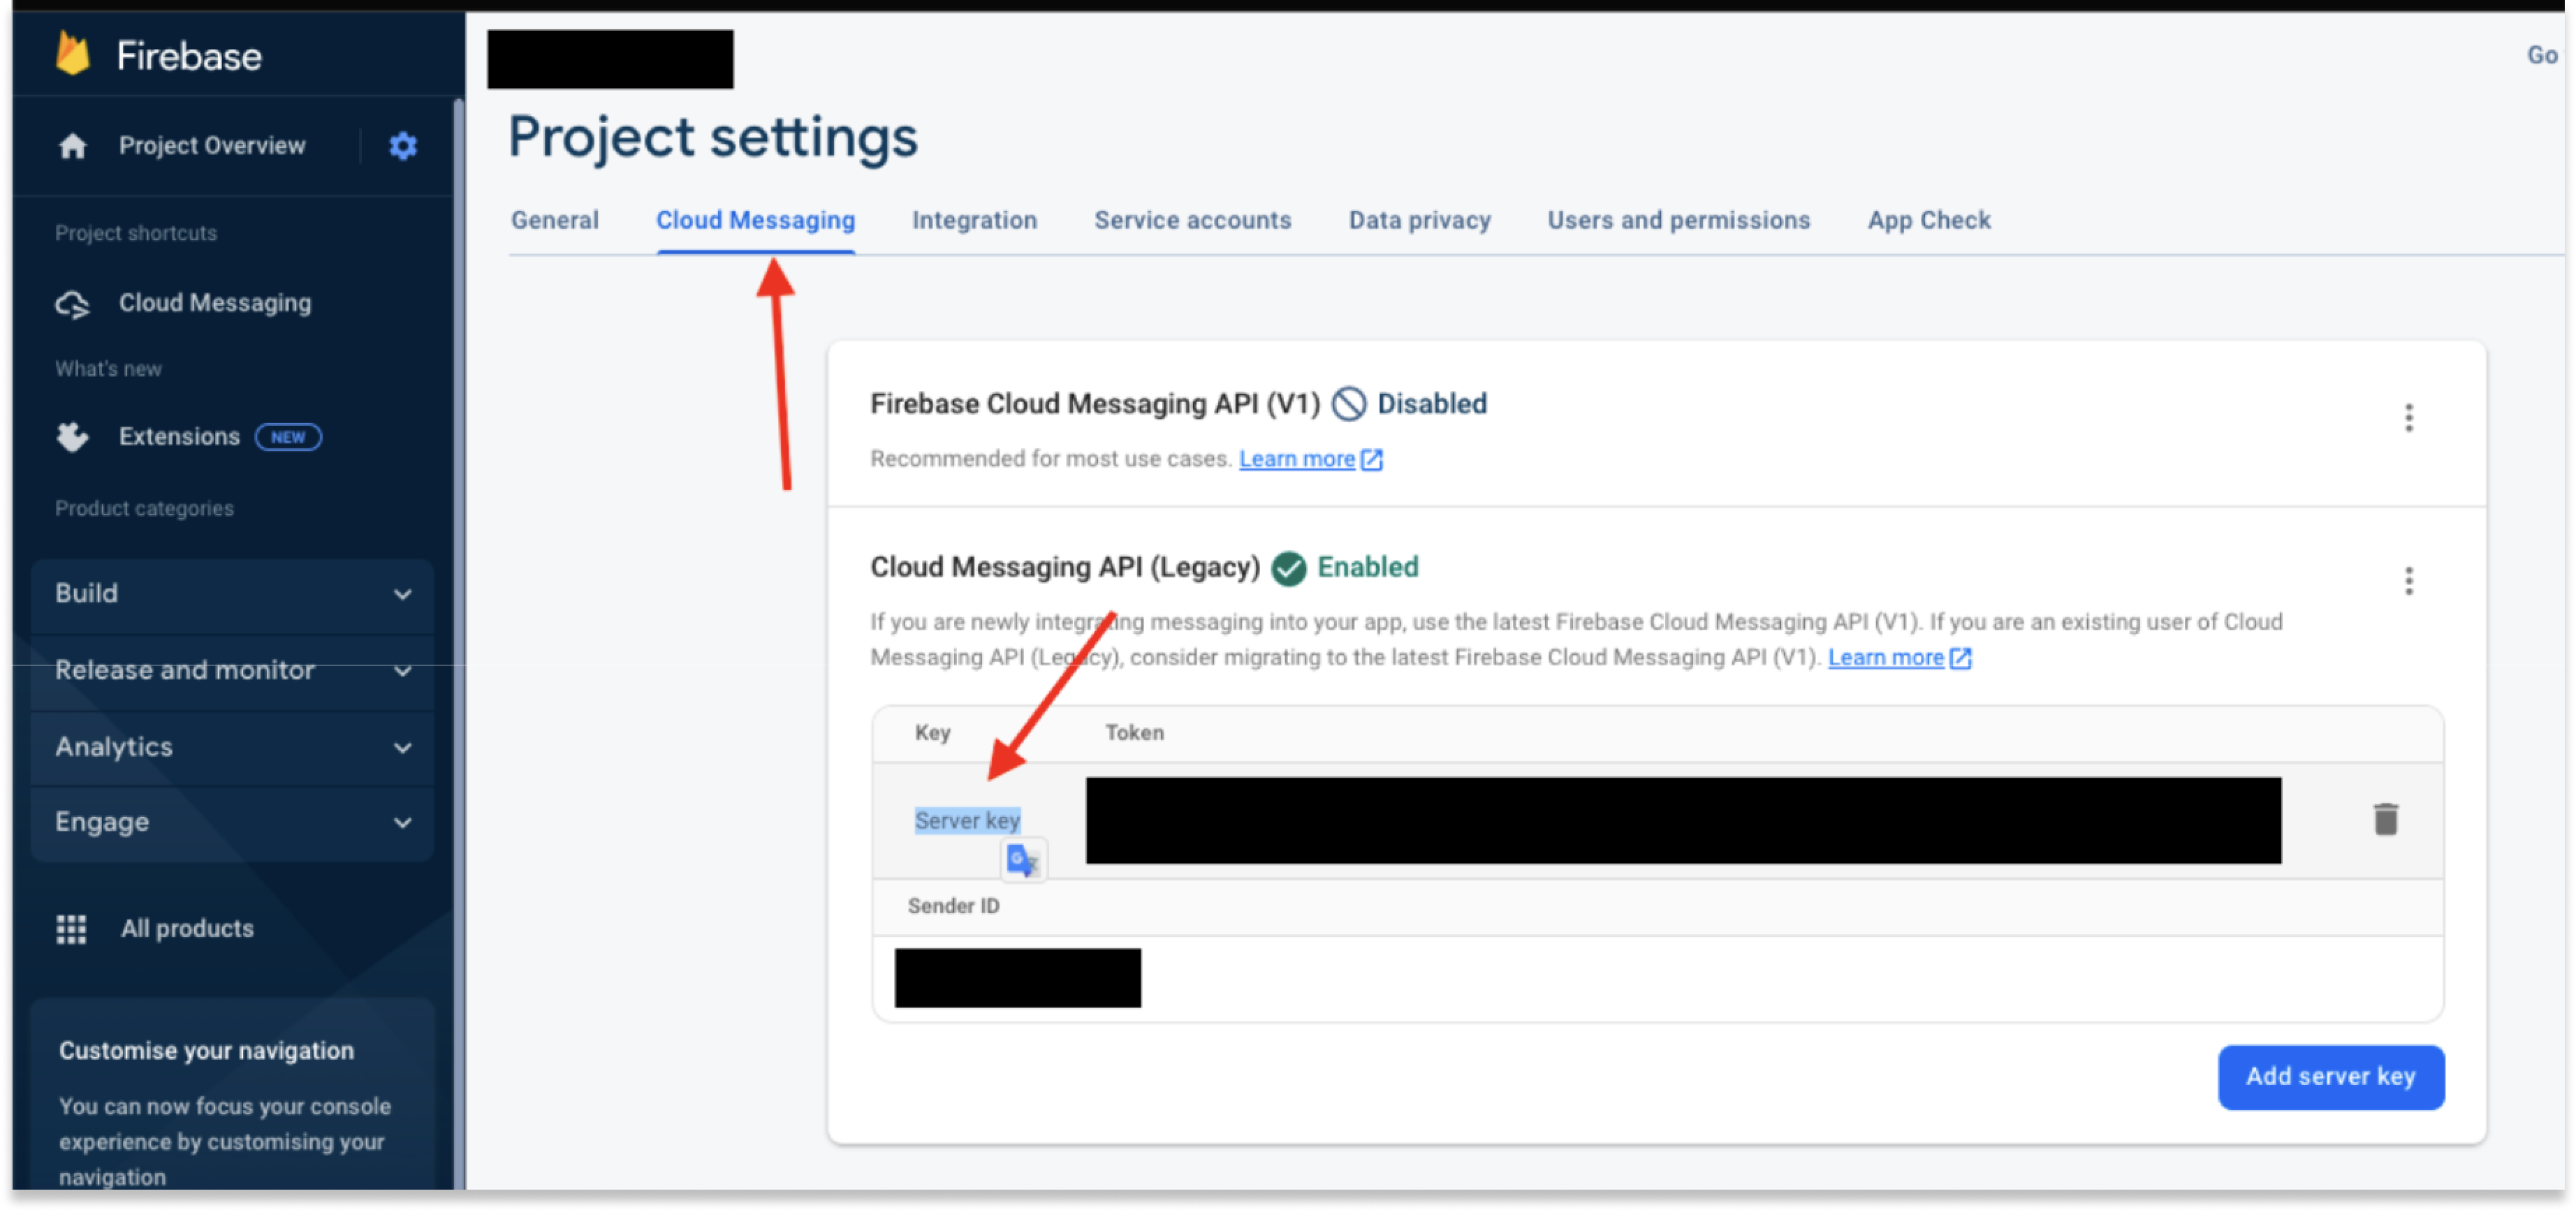Viewport: 2576px width, 1212px height.
Task: Click the green Enabled checkmark icon
Action: click(x=1289, y=568)
